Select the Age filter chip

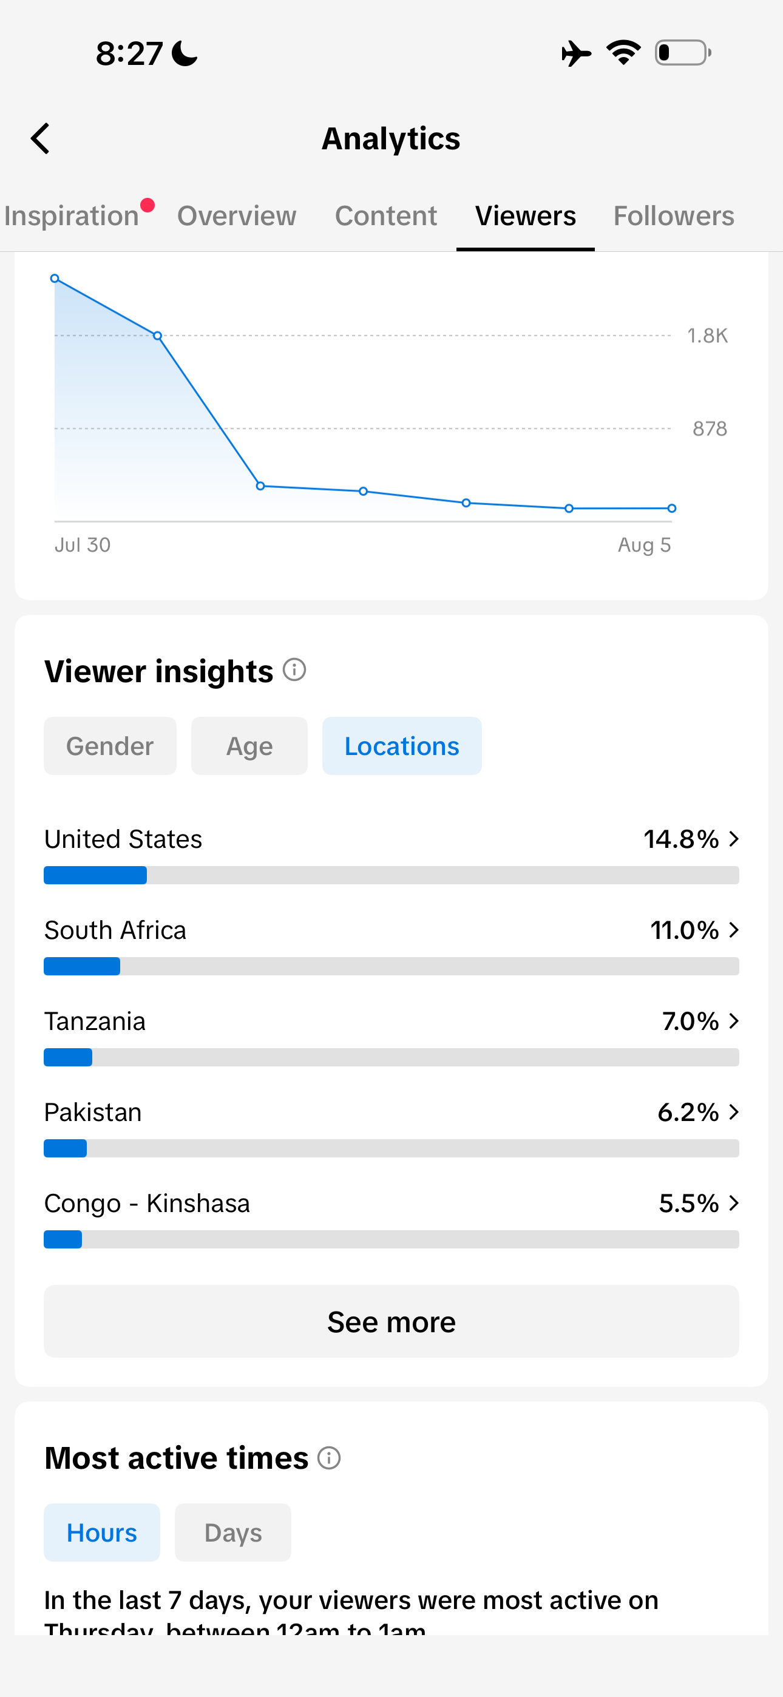pos(249,746)
